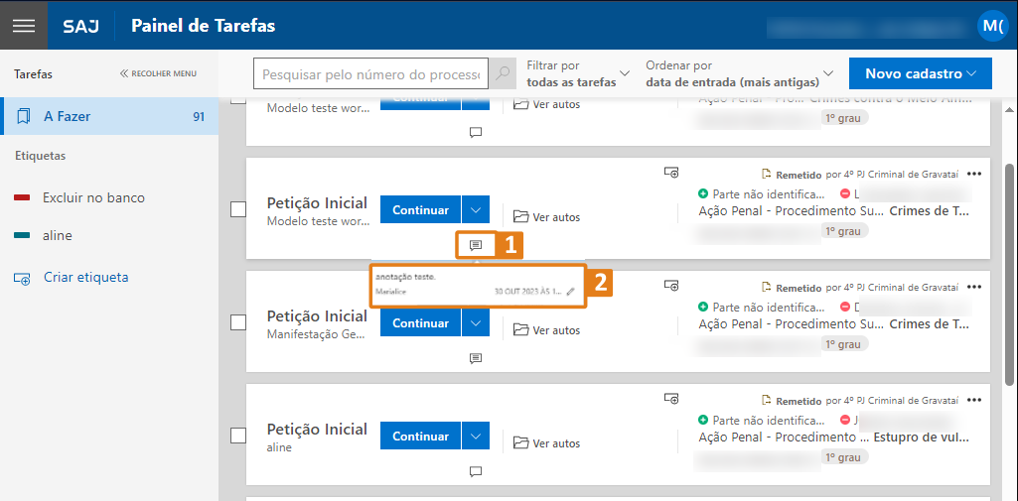The height and width of the screenshot is (501, 1018).
Task: Open Ver autos on the aline task
Action: point(547,443)
